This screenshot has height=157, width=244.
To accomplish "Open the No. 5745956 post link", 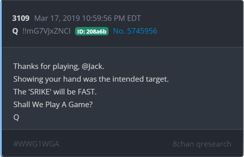I will [135, 31].
